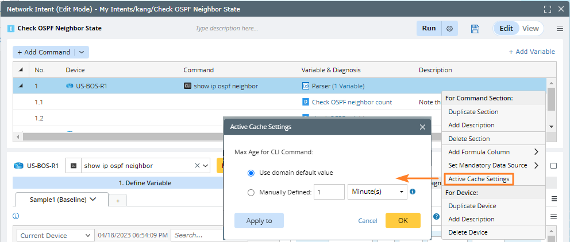
Task: Select Use domain default value option
Action: [x=251, y=173]
